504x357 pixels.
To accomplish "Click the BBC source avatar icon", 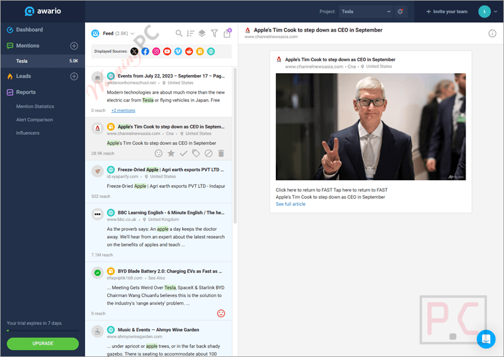I will tap(98, 214).
